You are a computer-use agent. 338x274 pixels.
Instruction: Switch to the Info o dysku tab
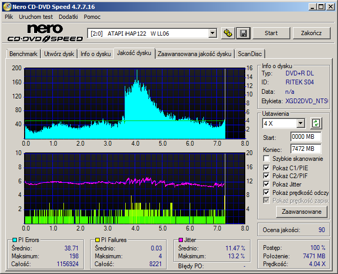[x=95, y=54]
